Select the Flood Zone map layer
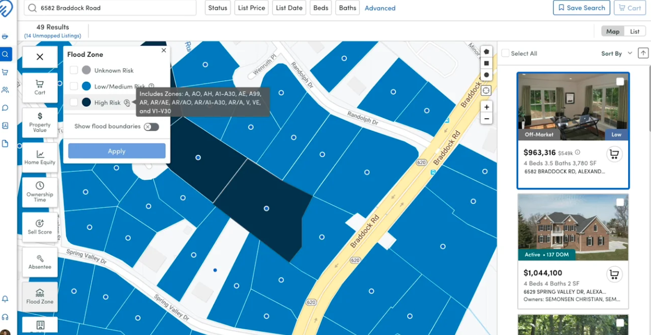 (x=40, y=296)
